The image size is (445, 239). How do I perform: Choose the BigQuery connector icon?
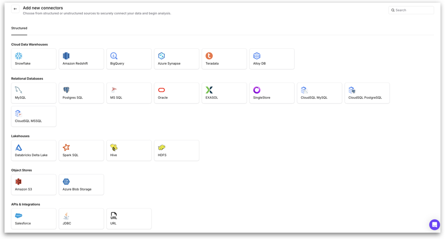(114, 56)
